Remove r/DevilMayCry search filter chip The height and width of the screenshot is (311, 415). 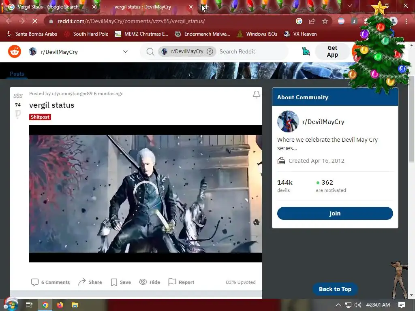tap(210, 51)
